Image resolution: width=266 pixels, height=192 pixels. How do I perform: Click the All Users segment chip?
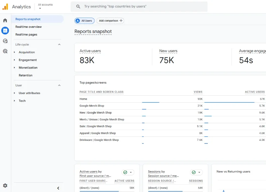point(84,21)
